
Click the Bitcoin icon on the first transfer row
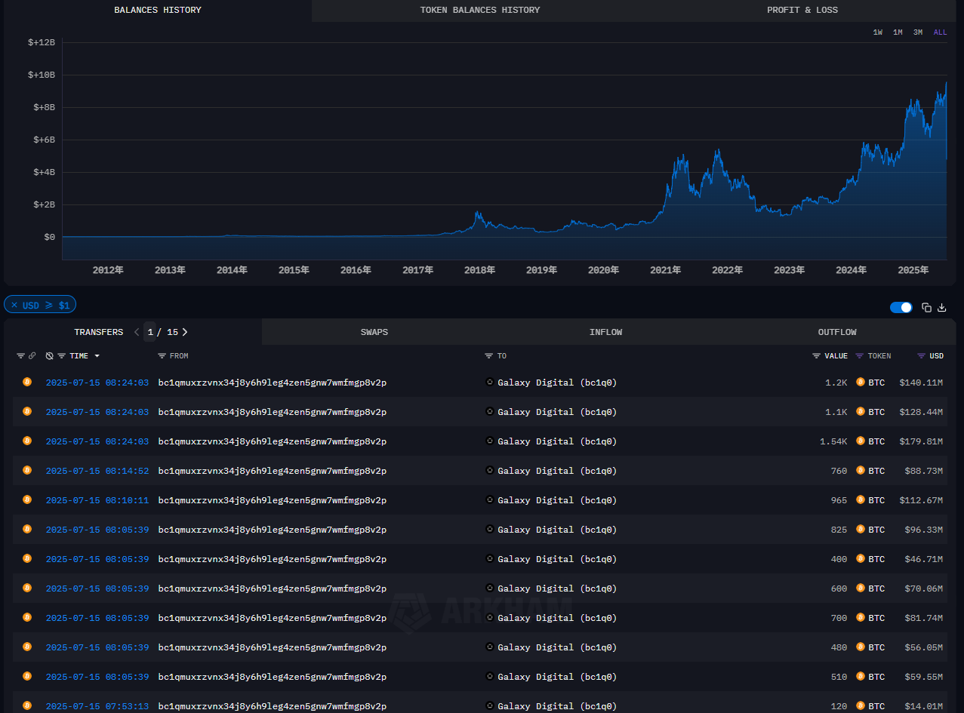point(27,383)
